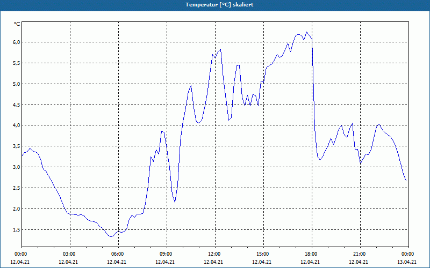This screenshot has height=268, width=430.
Task: Click the y-axis value '4,0'
Action: pyautogui.click(x=17, y=125)
